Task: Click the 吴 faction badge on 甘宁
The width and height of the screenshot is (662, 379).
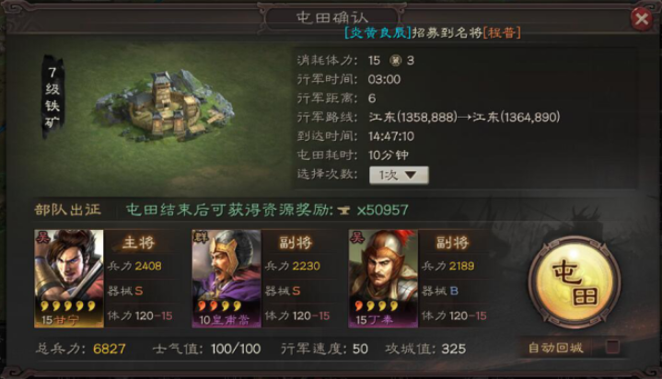Action: (42, 237)
